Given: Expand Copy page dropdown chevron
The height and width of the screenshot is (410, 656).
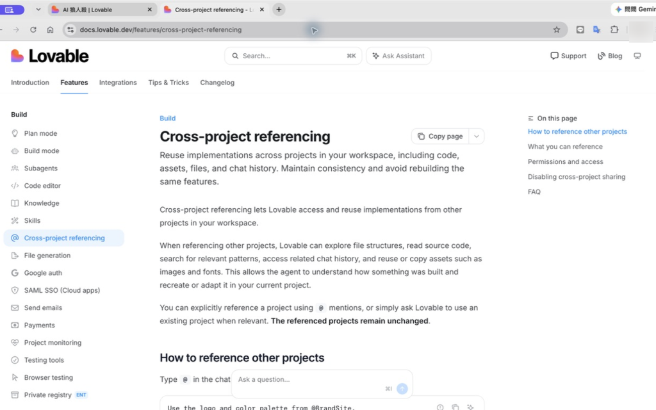Looking at the screenshot, I should click(476, 136).
